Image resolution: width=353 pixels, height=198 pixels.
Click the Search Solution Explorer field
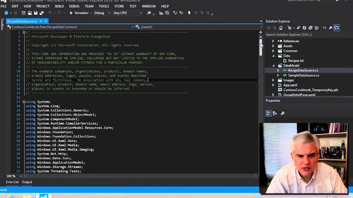[x=309, y=35]
